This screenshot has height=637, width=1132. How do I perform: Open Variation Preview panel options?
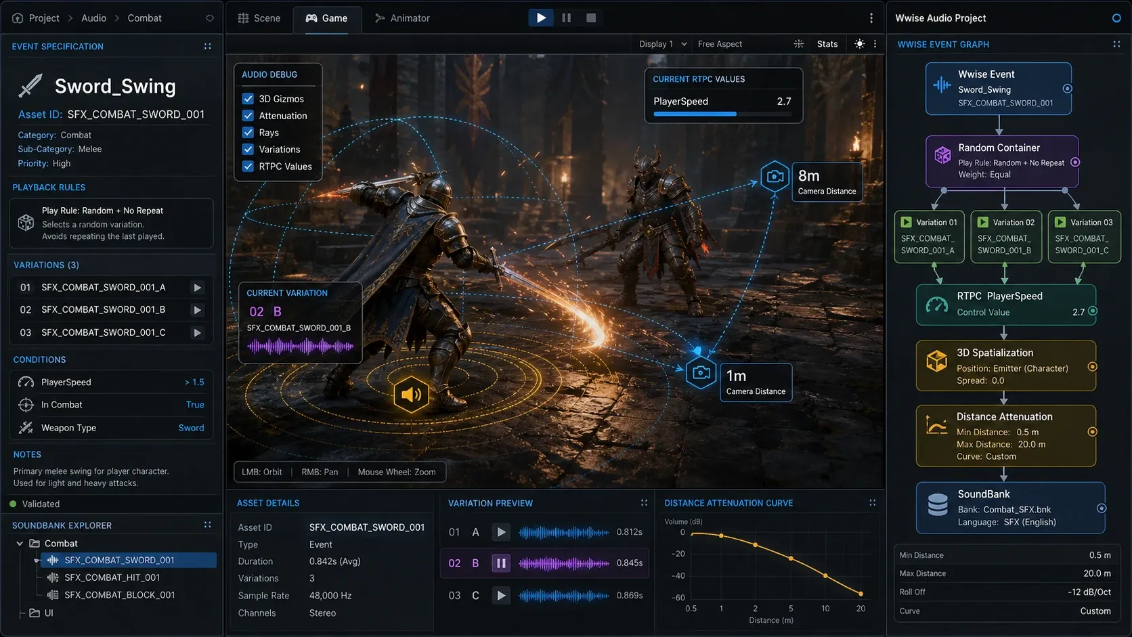[x=644, y=503]
